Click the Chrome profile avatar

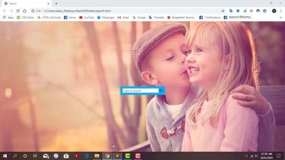tap(274, 11)
